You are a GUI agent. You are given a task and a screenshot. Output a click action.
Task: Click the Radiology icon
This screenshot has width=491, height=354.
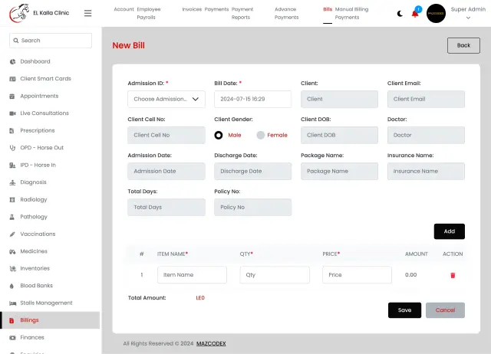pos(12,199)
